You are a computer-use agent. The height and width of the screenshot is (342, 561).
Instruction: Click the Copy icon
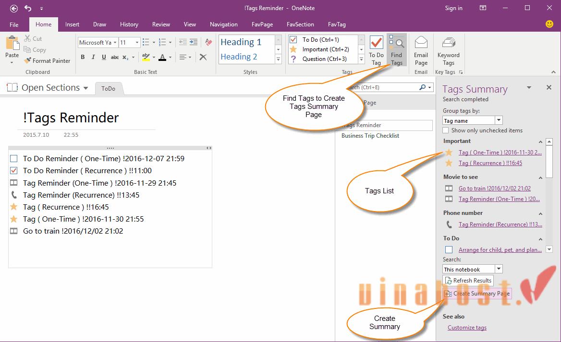click(27, 49)
